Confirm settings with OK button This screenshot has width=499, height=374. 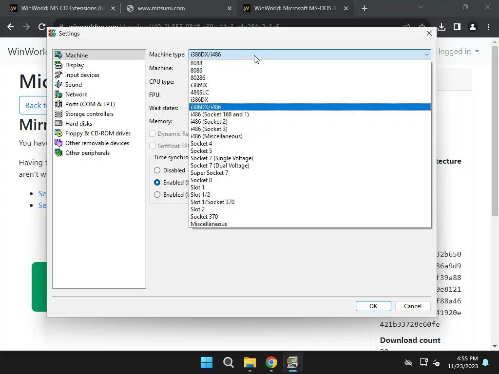coord(373,306)
